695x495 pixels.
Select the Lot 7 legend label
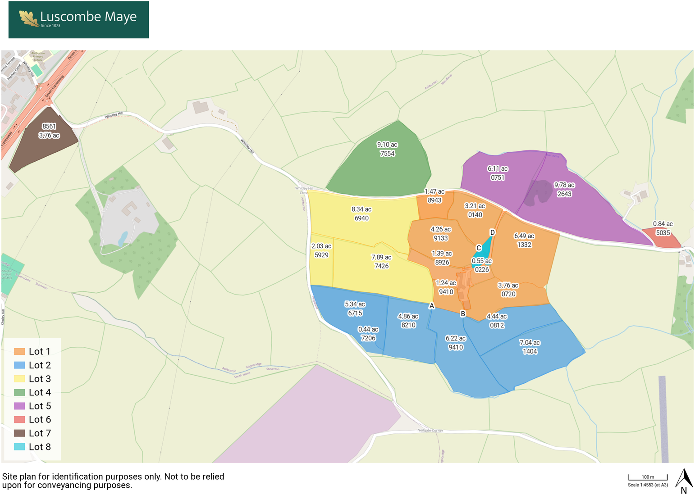click(x=40, y=433)
